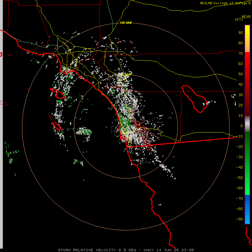This screenshot has width=252, height=252.
Task: Click the 0 value on the velocity scale
Action: 242,126
